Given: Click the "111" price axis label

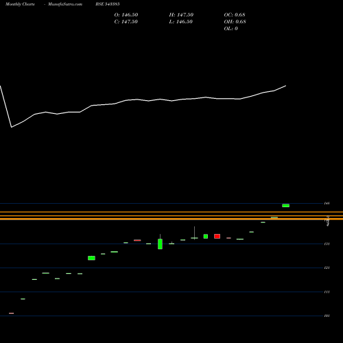Looking at the screenshot, I should pyautogui.click(x=327, y=292).
